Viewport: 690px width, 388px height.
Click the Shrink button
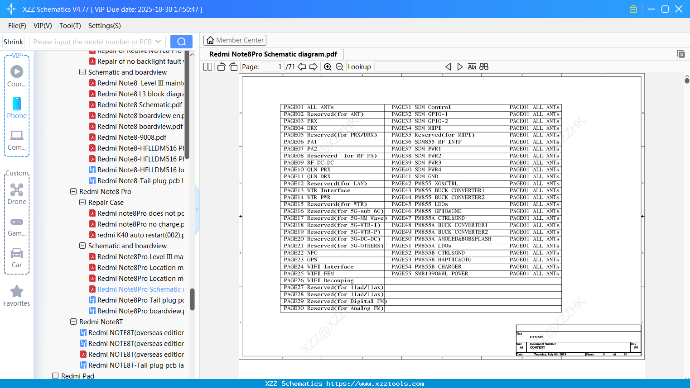14,42
